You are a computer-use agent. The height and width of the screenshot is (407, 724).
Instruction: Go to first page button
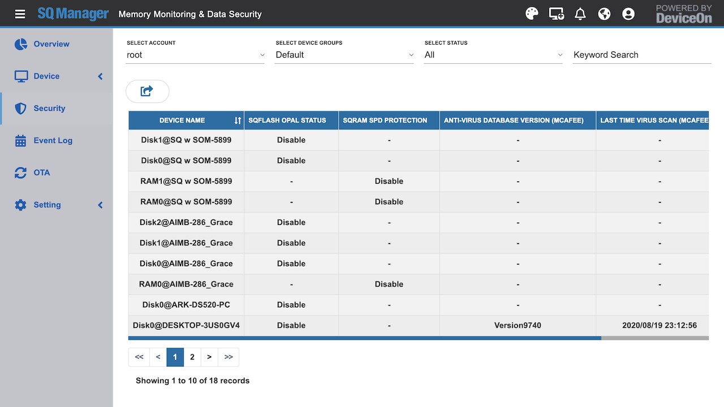click(139, 357)
